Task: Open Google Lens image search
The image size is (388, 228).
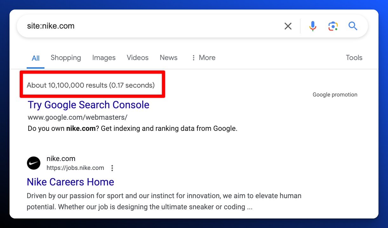Action: click(333, 26)
